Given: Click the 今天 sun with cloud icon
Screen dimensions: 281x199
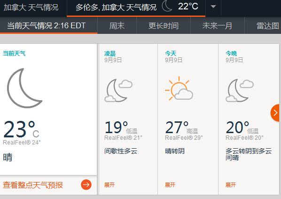Looking at the screenshot, I should (x=179, y=88).
